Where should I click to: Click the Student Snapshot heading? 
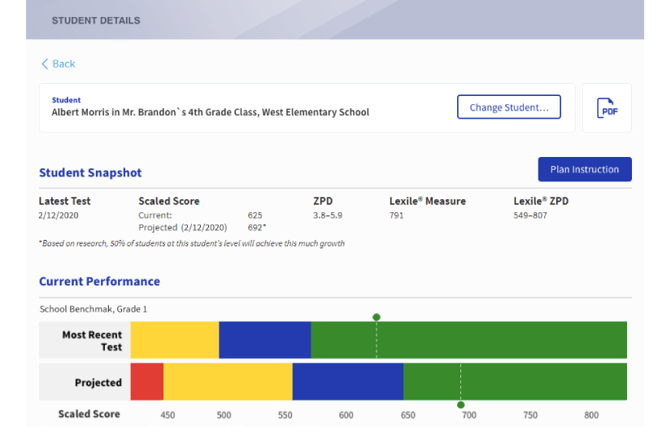point(90,172)
